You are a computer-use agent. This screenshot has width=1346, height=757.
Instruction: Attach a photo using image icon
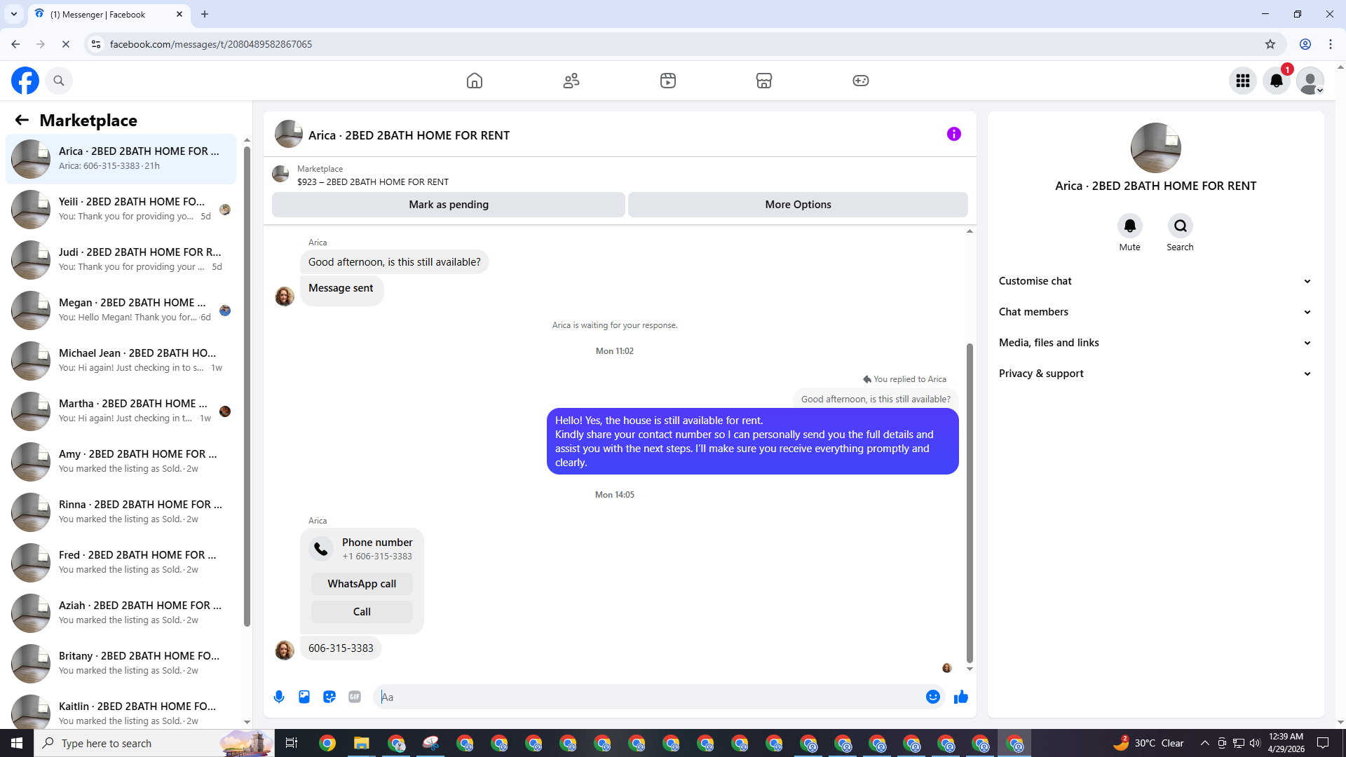[304, 697]
